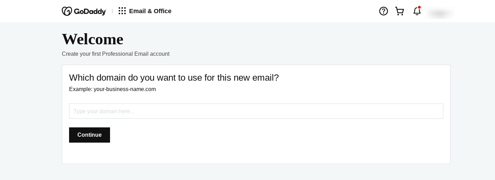Click the red notification badge dot
The image size is (495, 180).
pyautogui.click(x=419, y=7)
